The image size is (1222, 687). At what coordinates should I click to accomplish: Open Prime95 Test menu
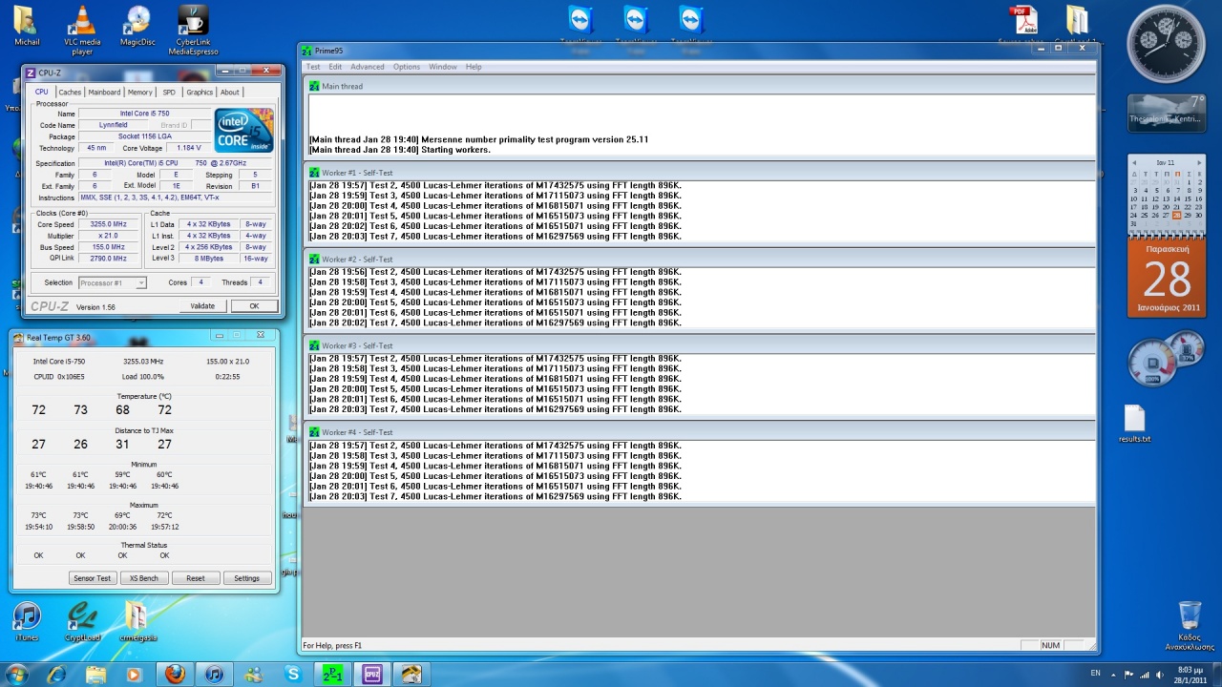click(x=313, y=67)
